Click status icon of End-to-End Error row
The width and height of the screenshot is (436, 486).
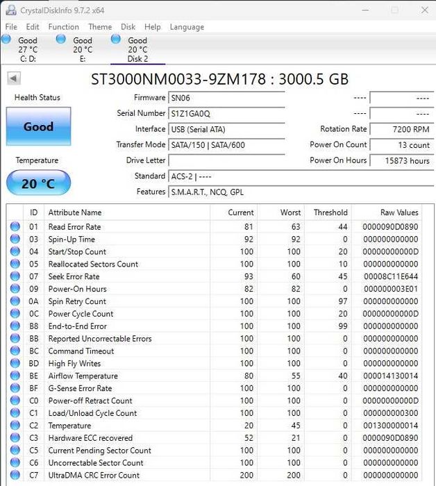[x=15, y=326]
